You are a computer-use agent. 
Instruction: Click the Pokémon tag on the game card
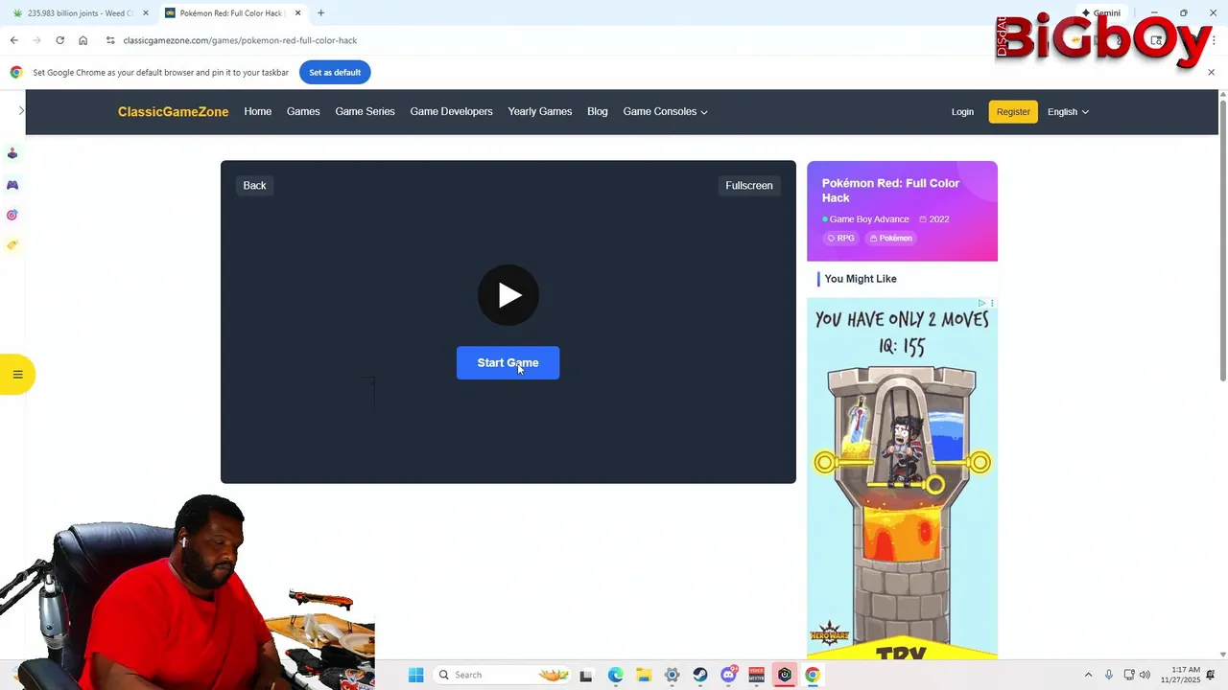891,238
